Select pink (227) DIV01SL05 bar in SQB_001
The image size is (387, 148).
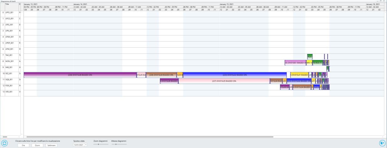(224, 81)
